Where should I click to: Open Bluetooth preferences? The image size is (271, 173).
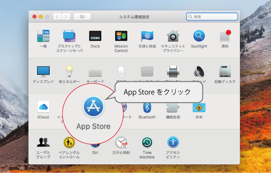pyautogui.click(x=147, y=108)
